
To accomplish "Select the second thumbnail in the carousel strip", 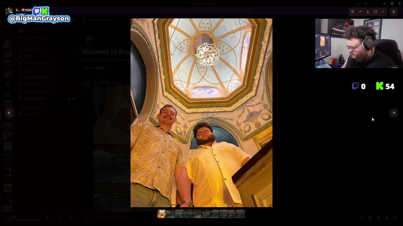I will [x=170, y=214].
